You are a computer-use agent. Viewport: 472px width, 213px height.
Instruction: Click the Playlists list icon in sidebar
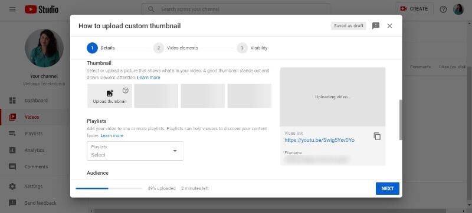tap(12, 134)
